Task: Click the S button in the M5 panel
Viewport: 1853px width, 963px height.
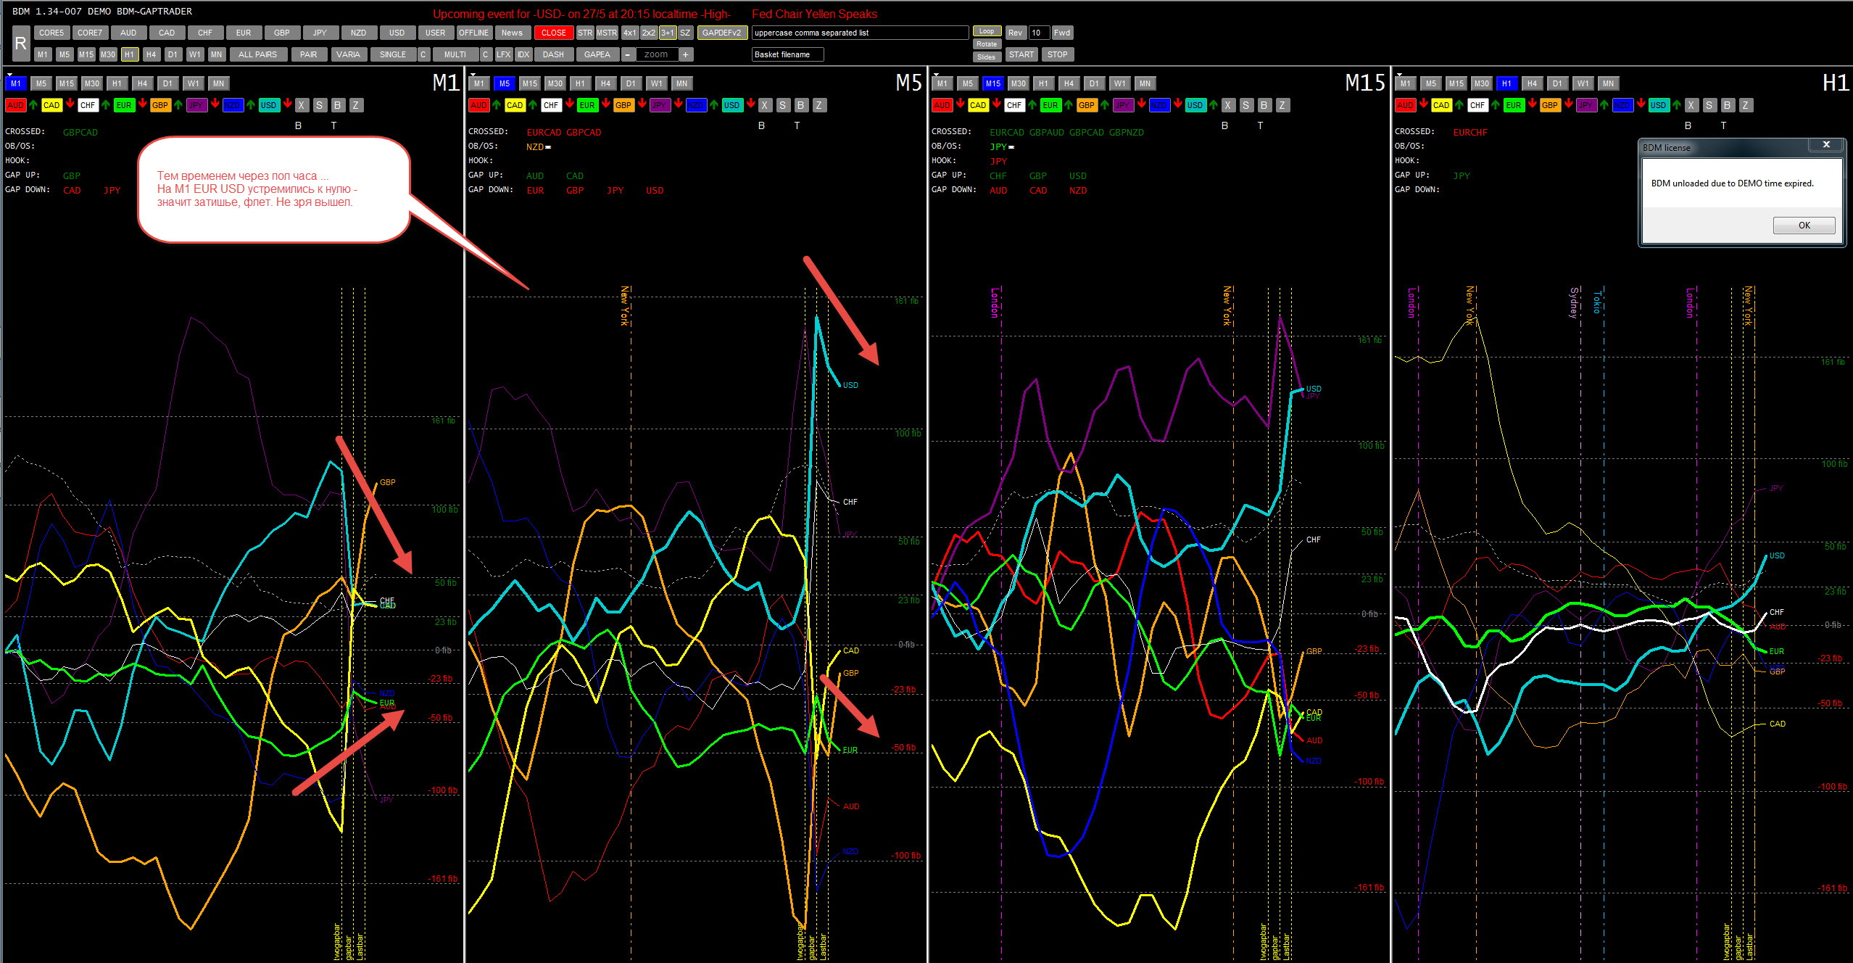Action: 782,105
